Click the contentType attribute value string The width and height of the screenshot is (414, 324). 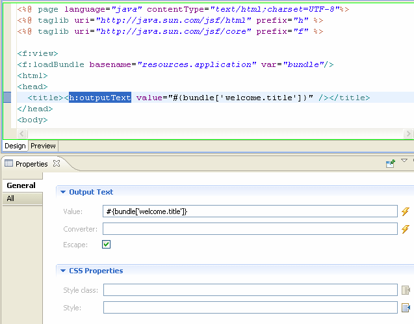click(x=275, y=9)
